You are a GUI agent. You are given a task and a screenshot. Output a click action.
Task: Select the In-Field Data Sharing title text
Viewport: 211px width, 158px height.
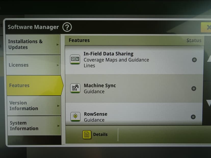pyautogui.click(x=108, y=54)
